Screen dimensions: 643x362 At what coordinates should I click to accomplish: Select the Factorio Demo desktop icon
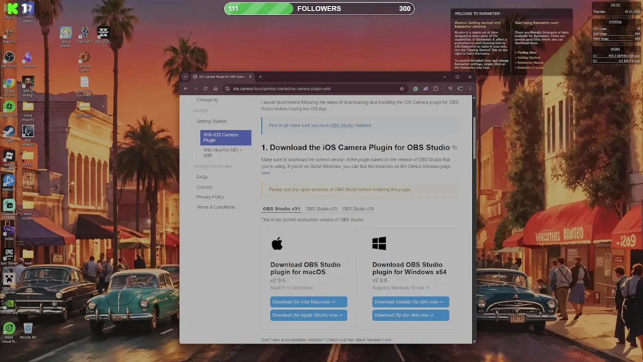(84, 62)
